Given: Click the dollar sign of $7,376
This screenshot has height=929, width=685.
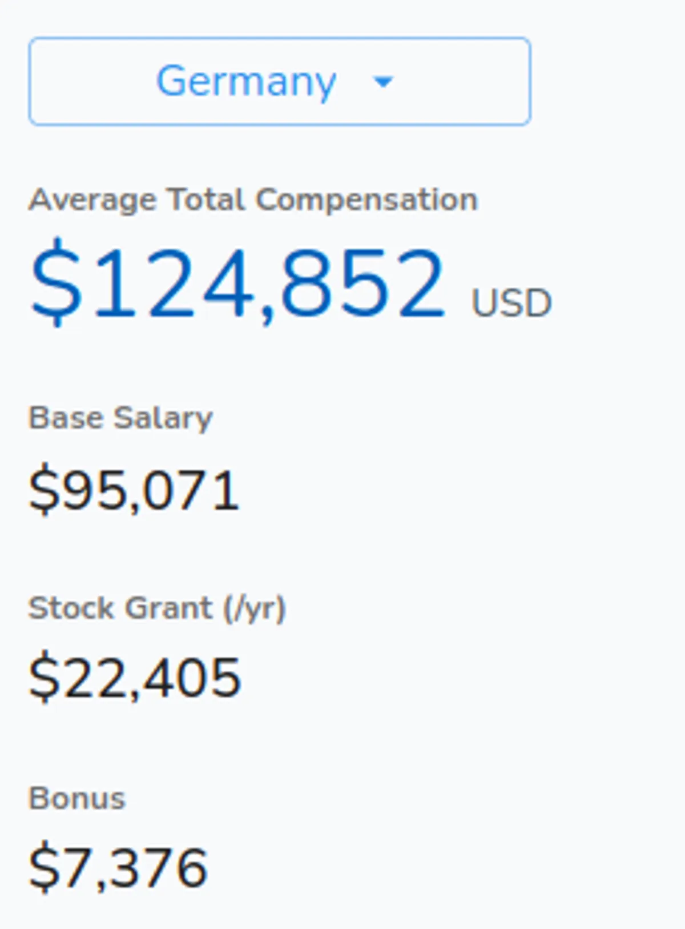Looking at the screenshot, I should click(44, 868).
